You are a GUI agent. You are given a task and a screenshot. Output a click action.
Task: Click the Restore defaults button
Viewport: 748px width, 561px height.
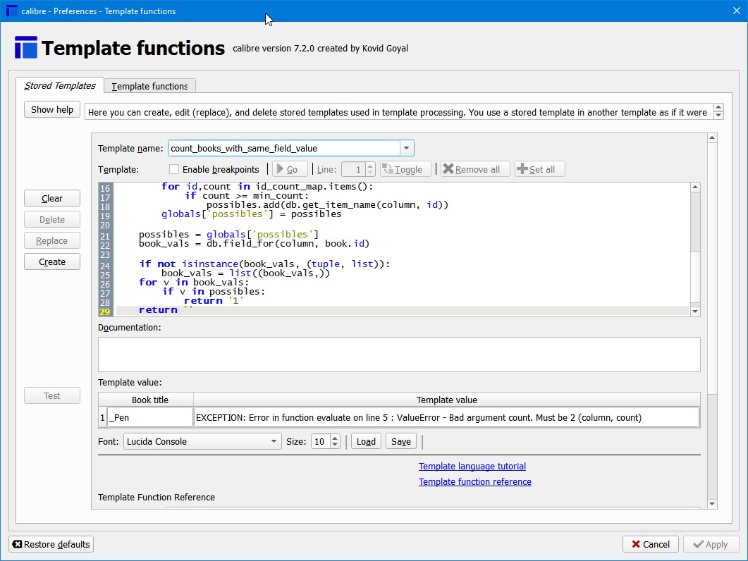[51, 544]
